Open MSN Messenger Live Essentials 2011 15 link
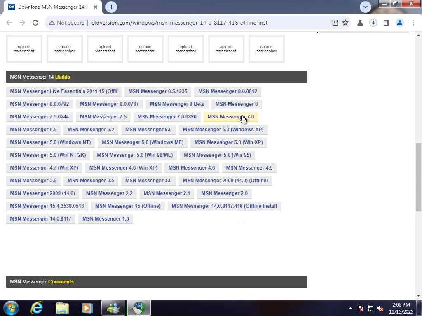 tap(63, 91)
